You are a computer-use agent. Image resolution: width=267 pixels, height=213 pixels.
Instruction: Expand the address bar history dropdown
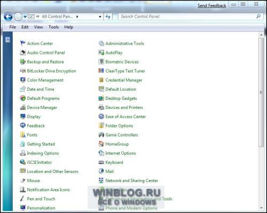tap(100, 17)
